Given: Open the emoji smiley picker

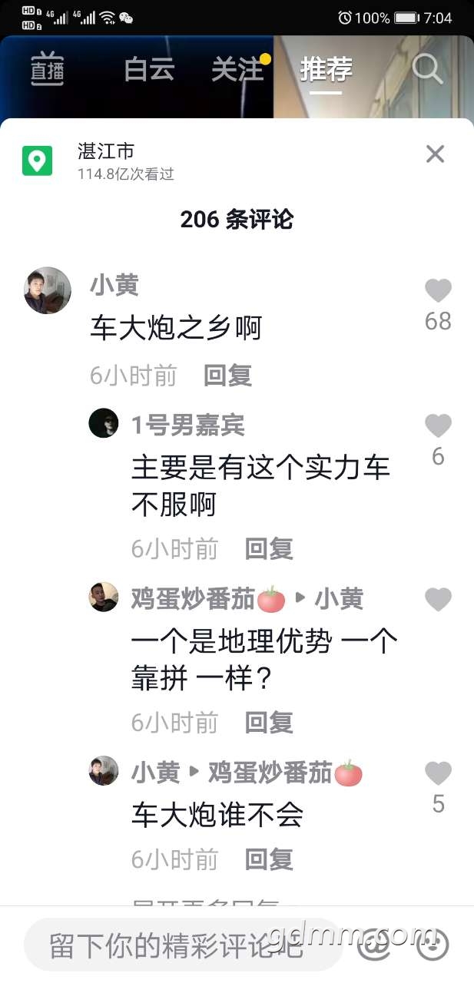Looking at the screenshot, I should point(433,944).
